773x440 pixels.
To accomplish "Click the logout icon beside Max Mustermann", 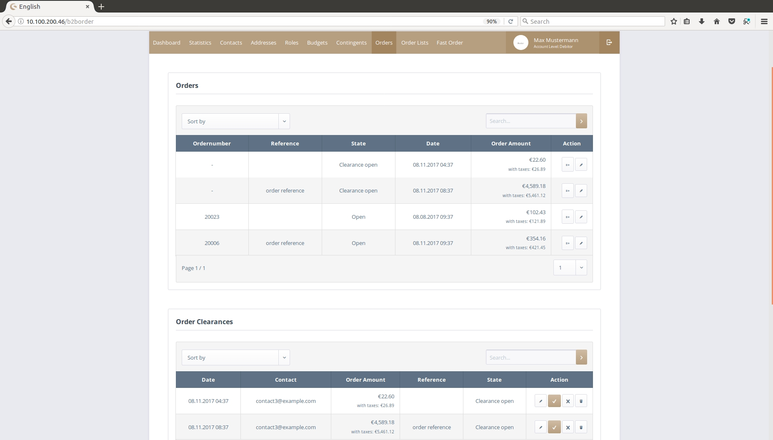I will pyautogui.click(x=609, y=42).
